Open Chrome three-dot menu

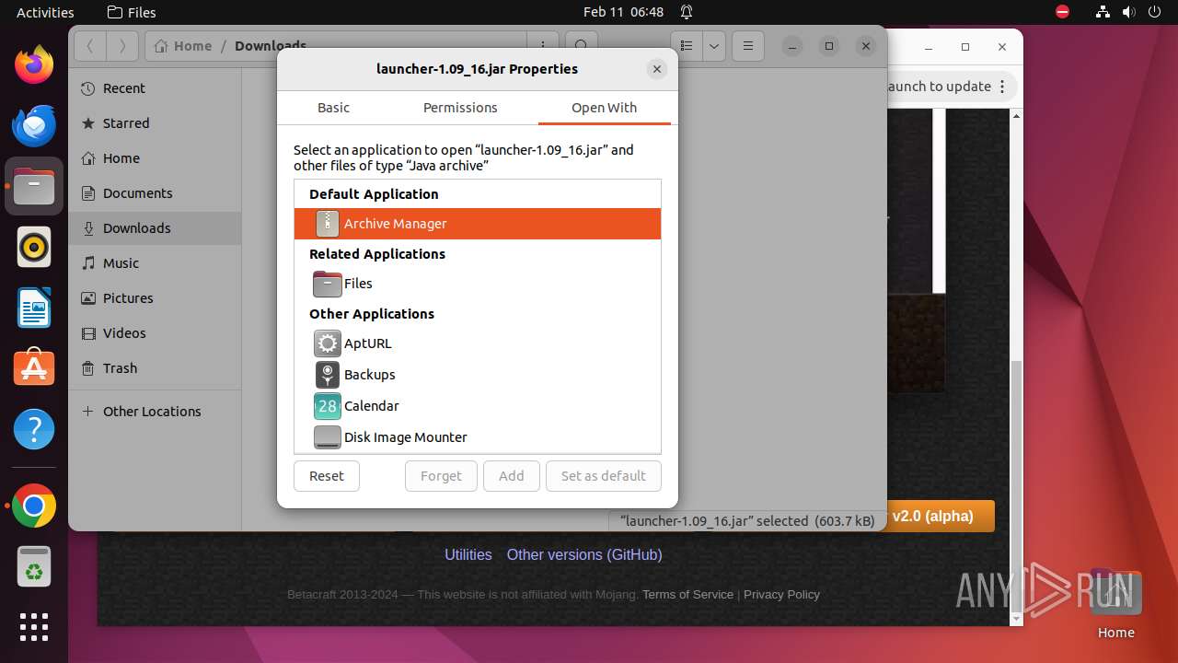(1004, 87)
